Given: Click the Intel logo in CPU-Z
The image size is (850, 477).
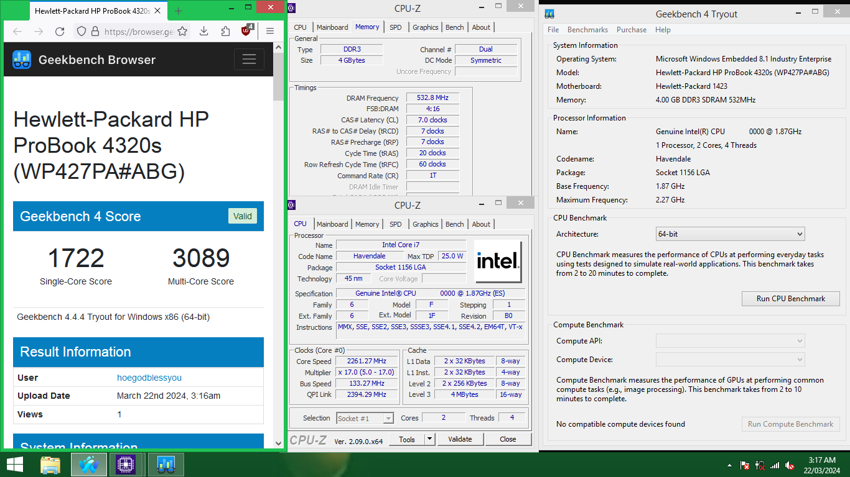Looking at the screenshot, I should coord(498,261).
